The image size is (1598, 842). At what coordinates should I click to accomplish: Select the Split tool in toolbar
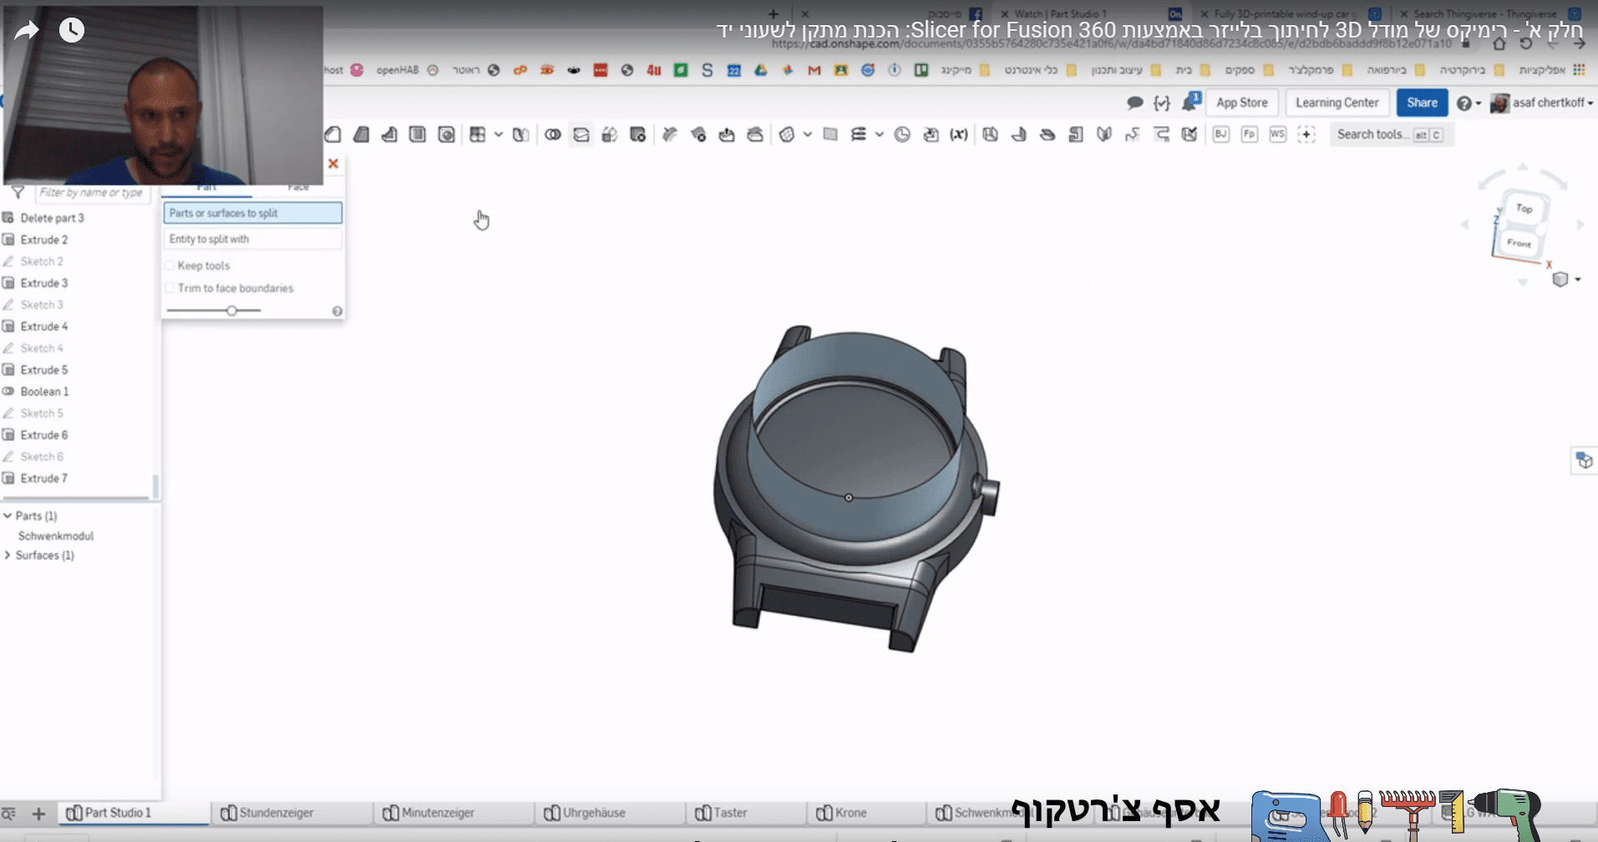(x=581, y=134)
